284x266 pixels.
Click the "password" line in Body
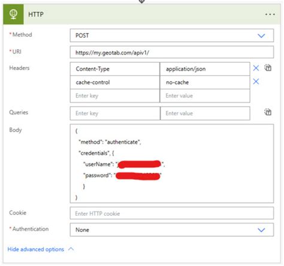(122, 176)
